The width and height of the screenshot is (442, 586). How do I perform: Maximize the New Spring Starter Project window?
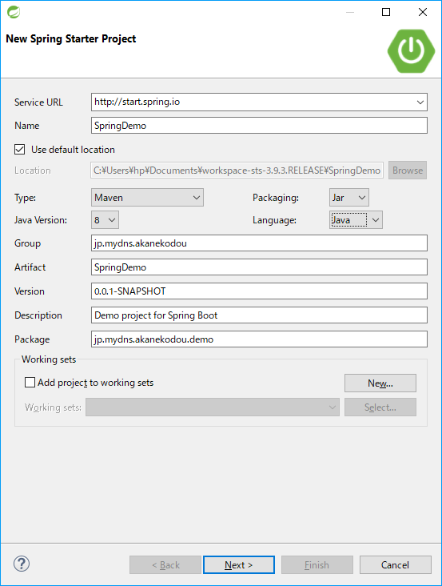[386, 12]
